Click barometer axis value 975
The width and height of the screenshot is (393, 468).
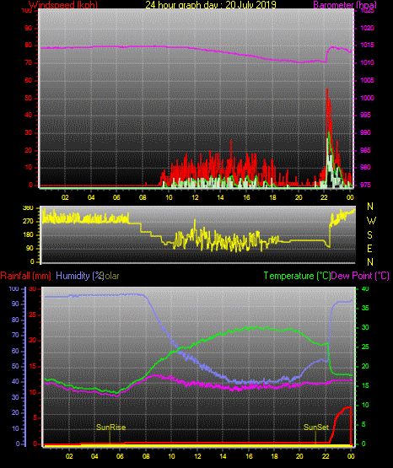click(365, 185)
